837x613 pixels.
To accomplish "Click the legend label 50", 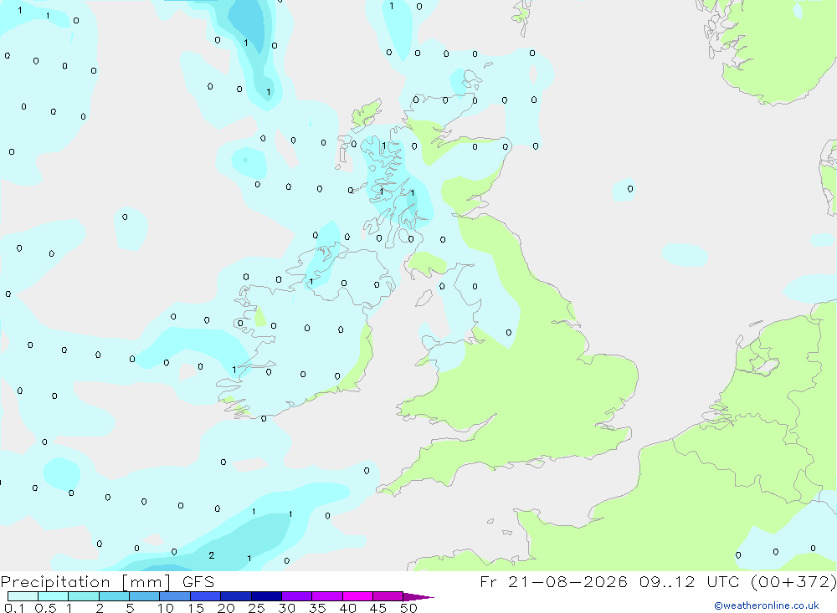I will [x=408, y=608].
